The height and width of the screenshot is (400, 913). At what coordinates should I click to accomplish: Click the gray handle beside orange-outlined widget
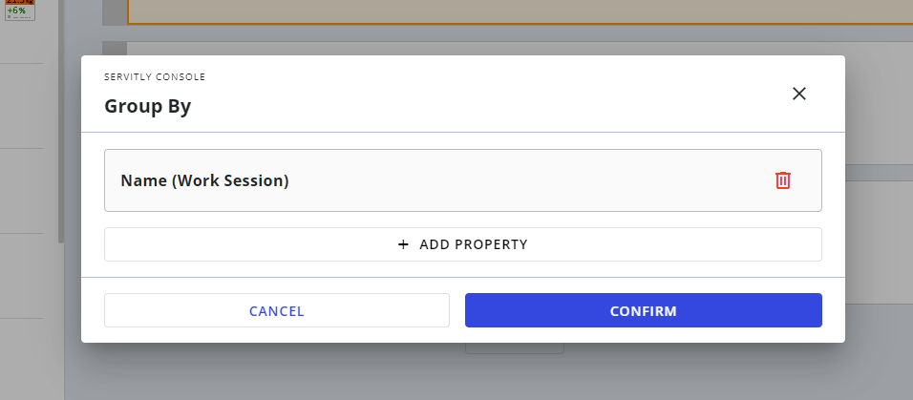(x=115, y=12)
